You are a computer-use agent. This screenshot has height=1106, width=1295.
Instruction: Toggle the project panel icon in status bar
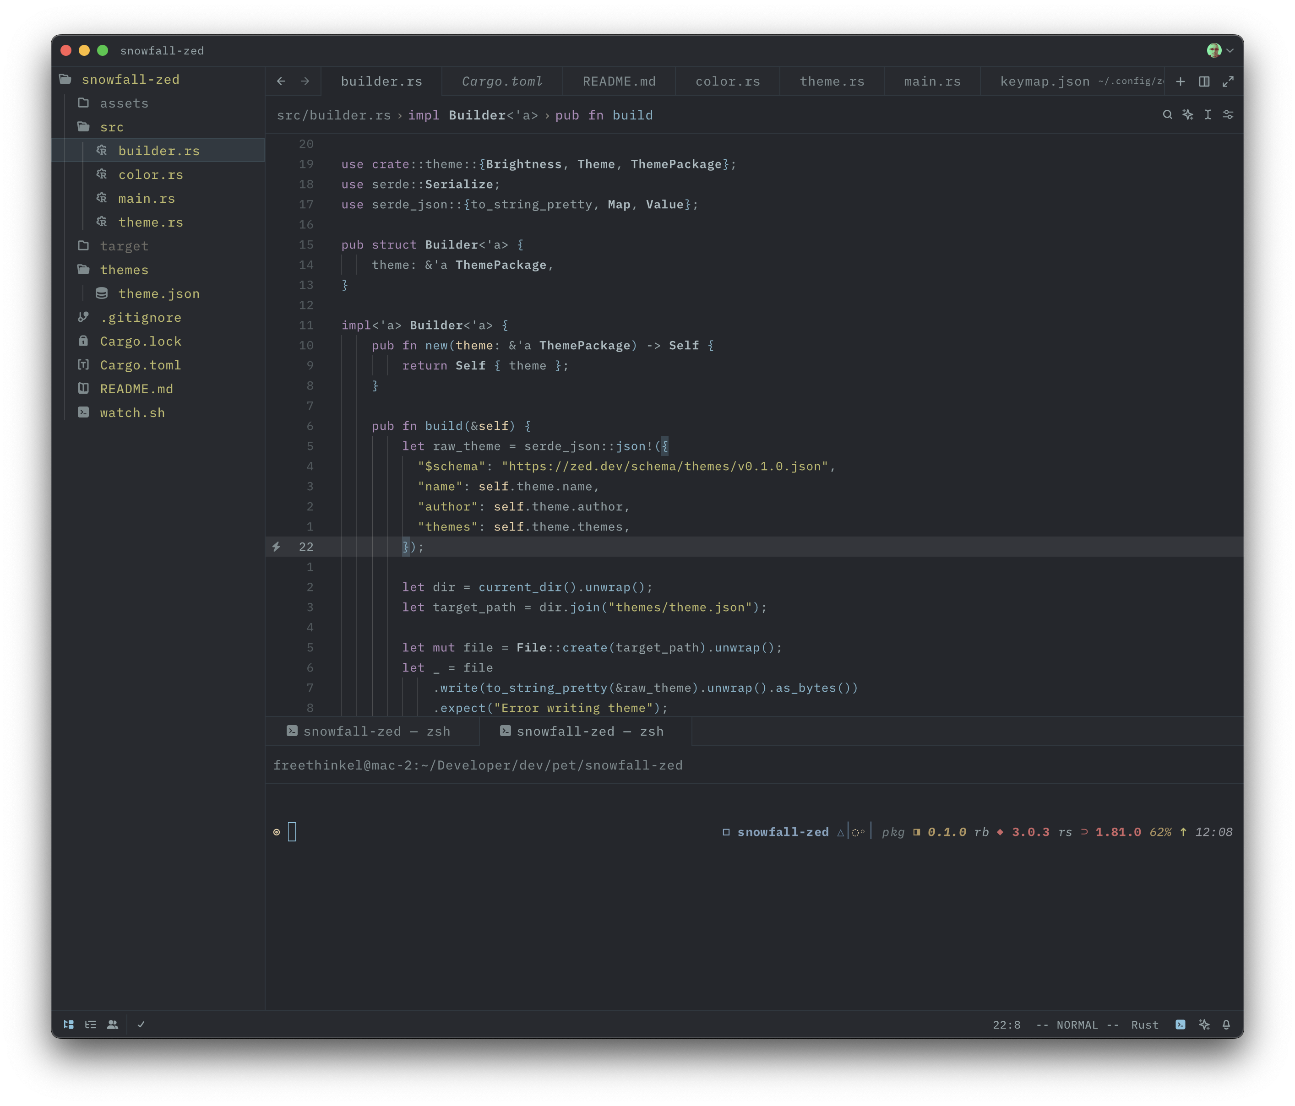(69, 1025)
